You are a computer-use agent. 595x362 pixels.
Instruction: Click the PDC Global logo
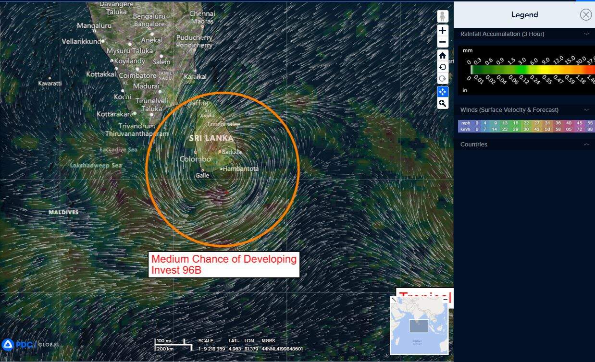(x=30, y=344)
